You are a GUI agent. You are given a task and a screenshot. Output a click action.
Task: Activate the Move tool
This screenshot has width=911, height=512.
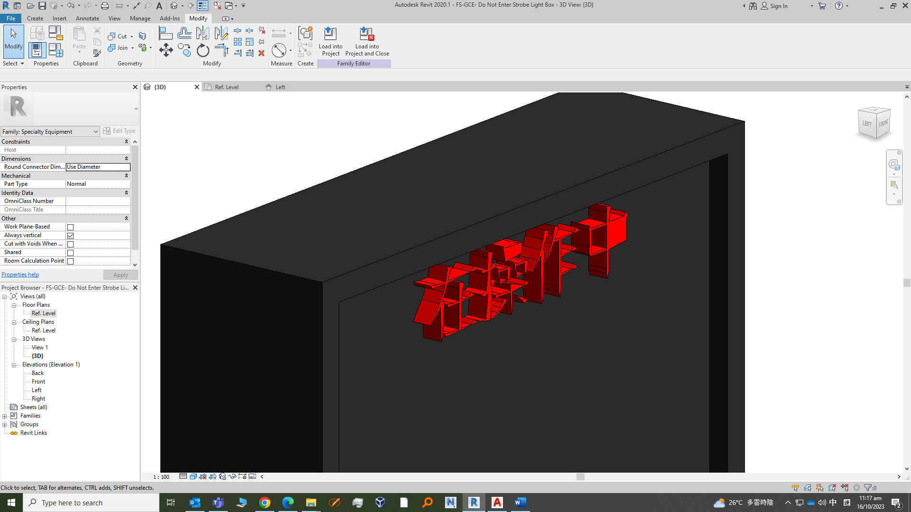click(x=166, y=50)
